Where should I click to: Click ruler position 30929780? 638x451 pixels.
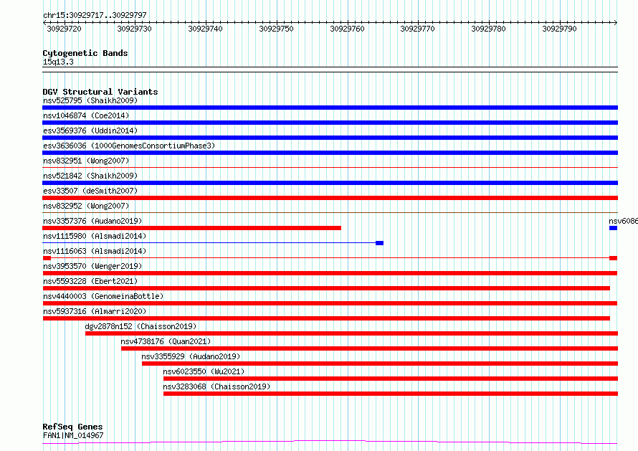tap(489, 29)
